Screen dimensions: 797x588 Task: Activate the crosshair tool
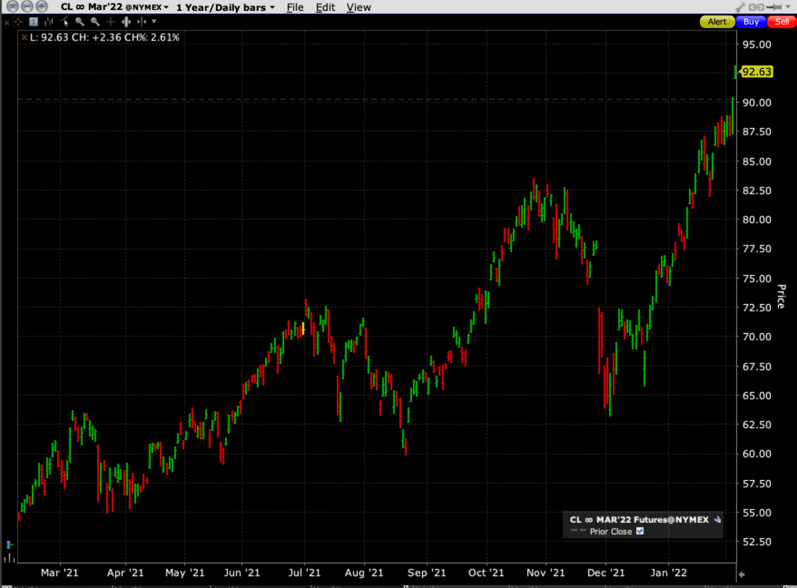pyautogui.click(x=110, y=22)
